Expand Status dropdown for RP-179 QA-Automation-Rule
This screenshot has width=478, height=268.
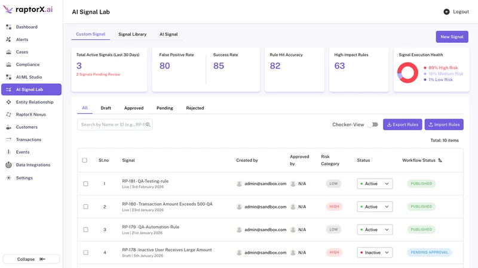tap(375, 229)
